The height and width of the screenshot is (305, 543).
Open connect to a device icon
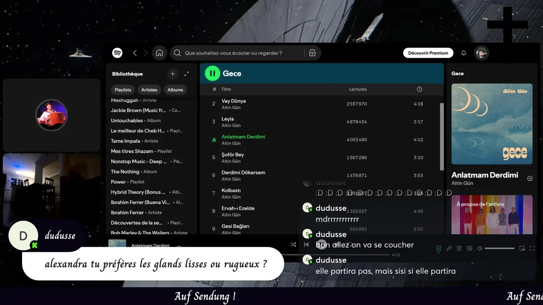[469, 249]
